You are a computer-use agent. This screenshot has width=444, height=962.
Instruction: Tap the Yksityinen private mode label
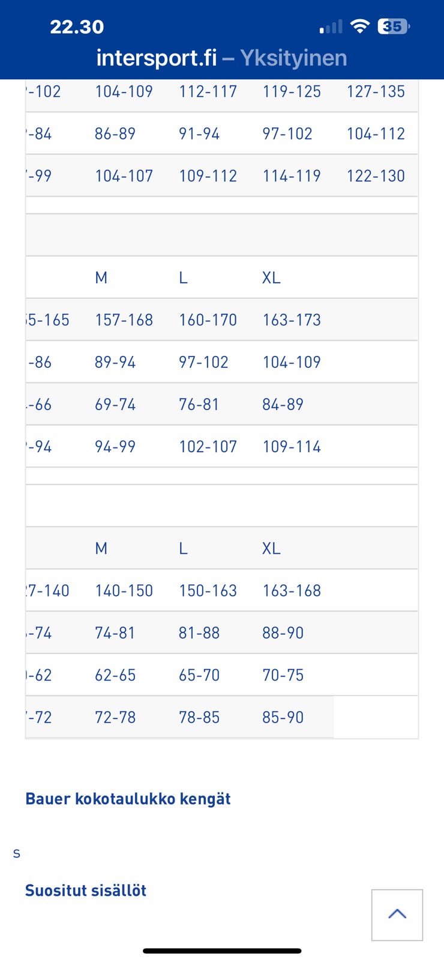click(293, 58)
